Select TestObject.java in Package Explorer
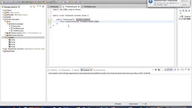 pos(18,28)
